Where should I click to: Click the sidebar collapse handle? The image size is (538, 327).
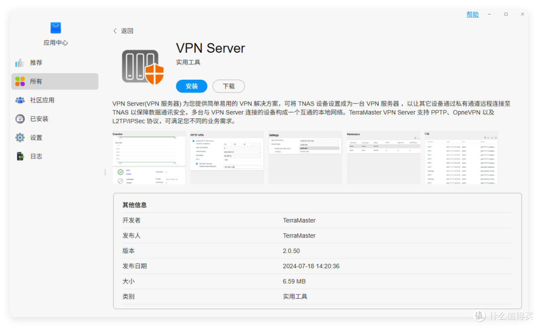(x=105, y=172)
